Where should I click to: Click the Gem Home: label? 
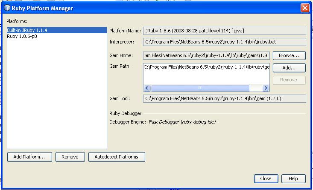[121, 55]
